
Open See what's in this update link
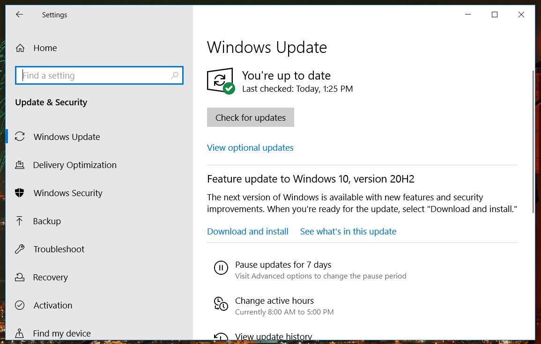pos(348,231)
